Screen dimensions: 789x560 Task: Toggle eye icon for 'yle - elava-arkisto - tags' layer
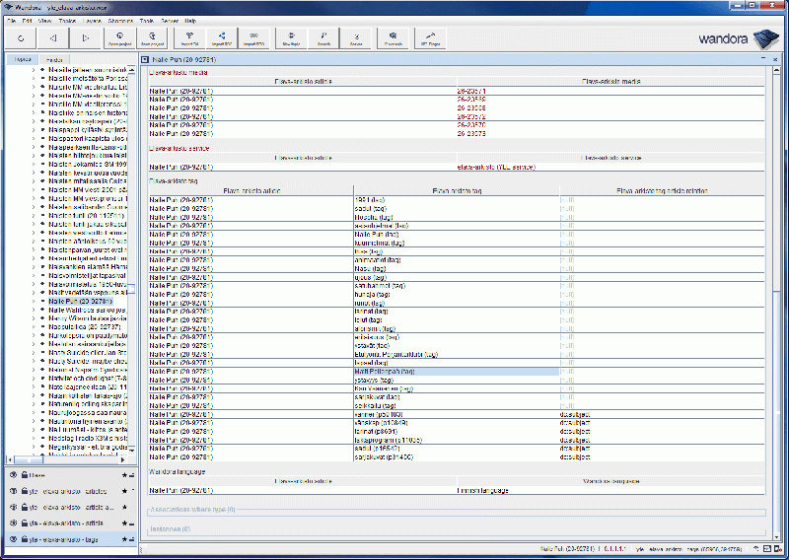[x=13, y=539]
